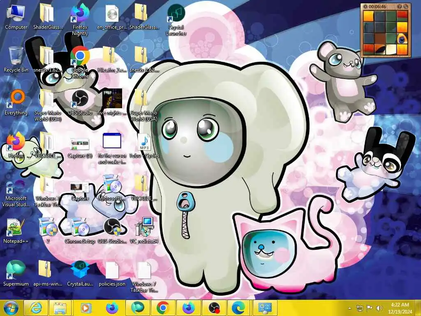Screen dimensions: 421x316
Task: Select the VC_redist.x64 installer
Action: coord(144,230)
